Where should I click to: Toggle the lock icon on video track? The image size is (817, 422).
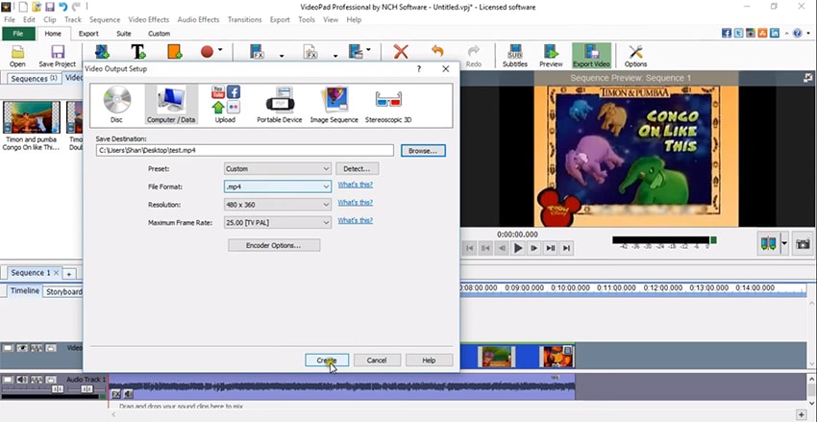click(x=51, y=348)
